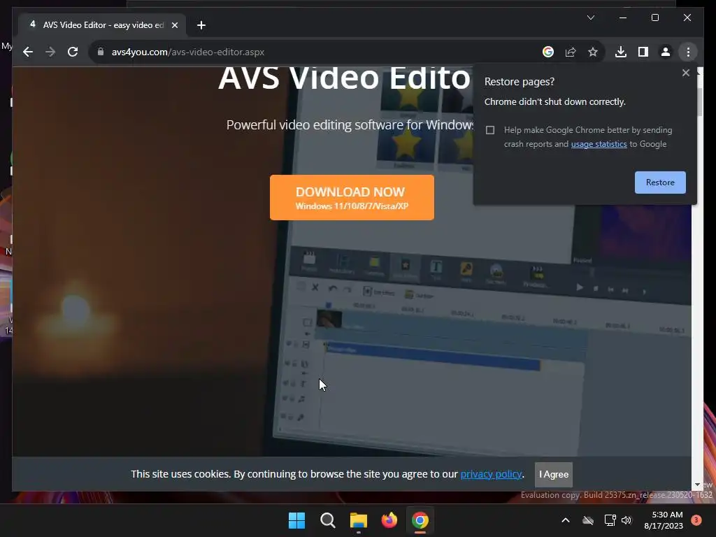
Task: Open the Windows Start menu
Action: pyautogui.click(x=296, y=520)
